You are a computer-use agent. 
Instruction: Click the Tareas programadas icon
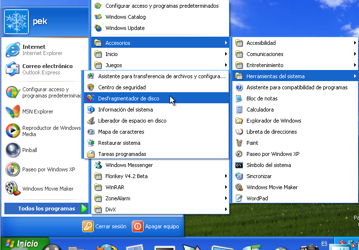[x=91, y=154]
